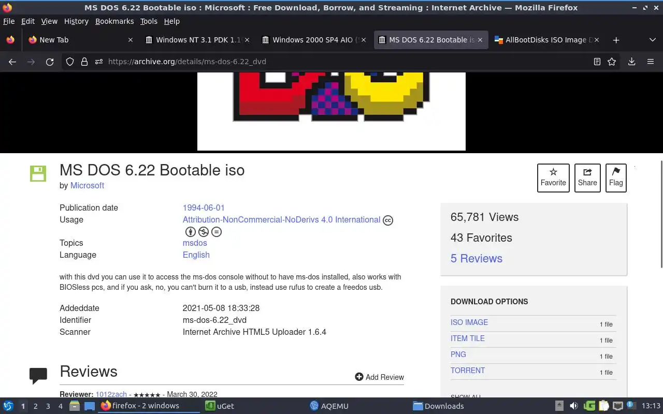Viewport: 663px width, 414px height.
Task: Click the clock showing 13:13
Action: click(651, 406)
